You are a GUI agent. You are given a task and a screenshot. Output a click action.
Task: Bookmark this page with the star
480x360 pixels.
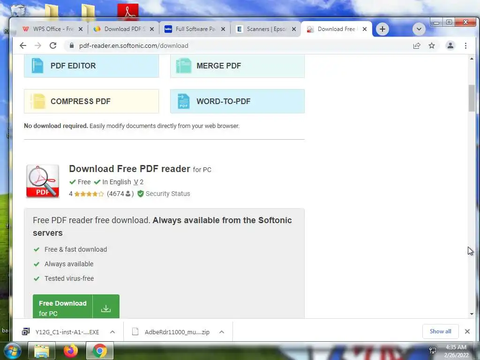[432, 45]
